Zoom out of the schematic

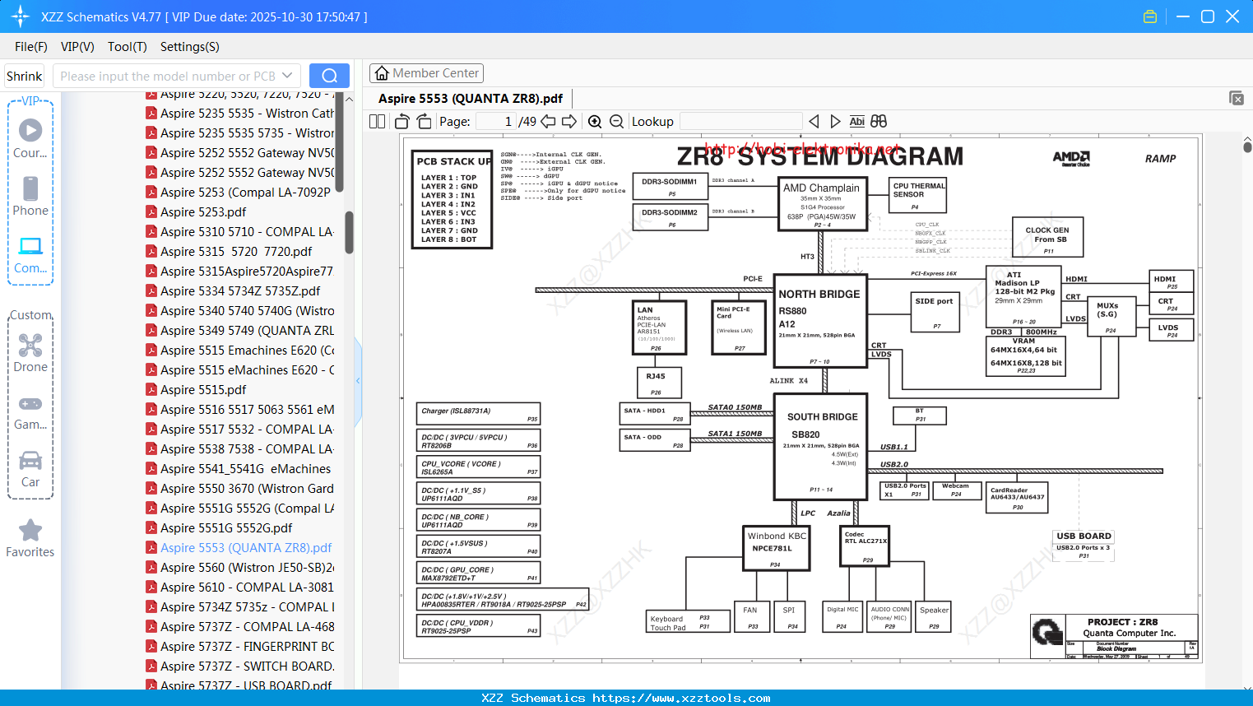[616, 121]
